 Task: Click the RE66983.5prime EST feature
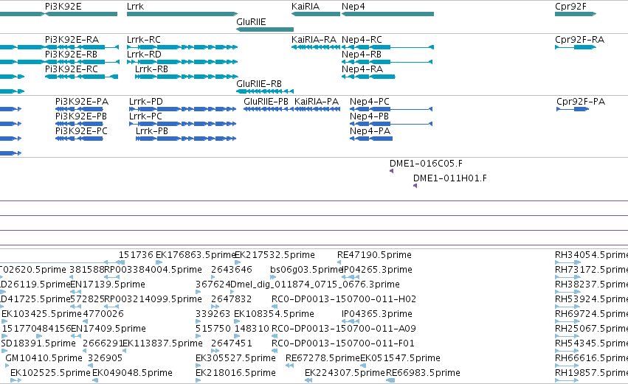pyautogui.click(x=390, y=380)
